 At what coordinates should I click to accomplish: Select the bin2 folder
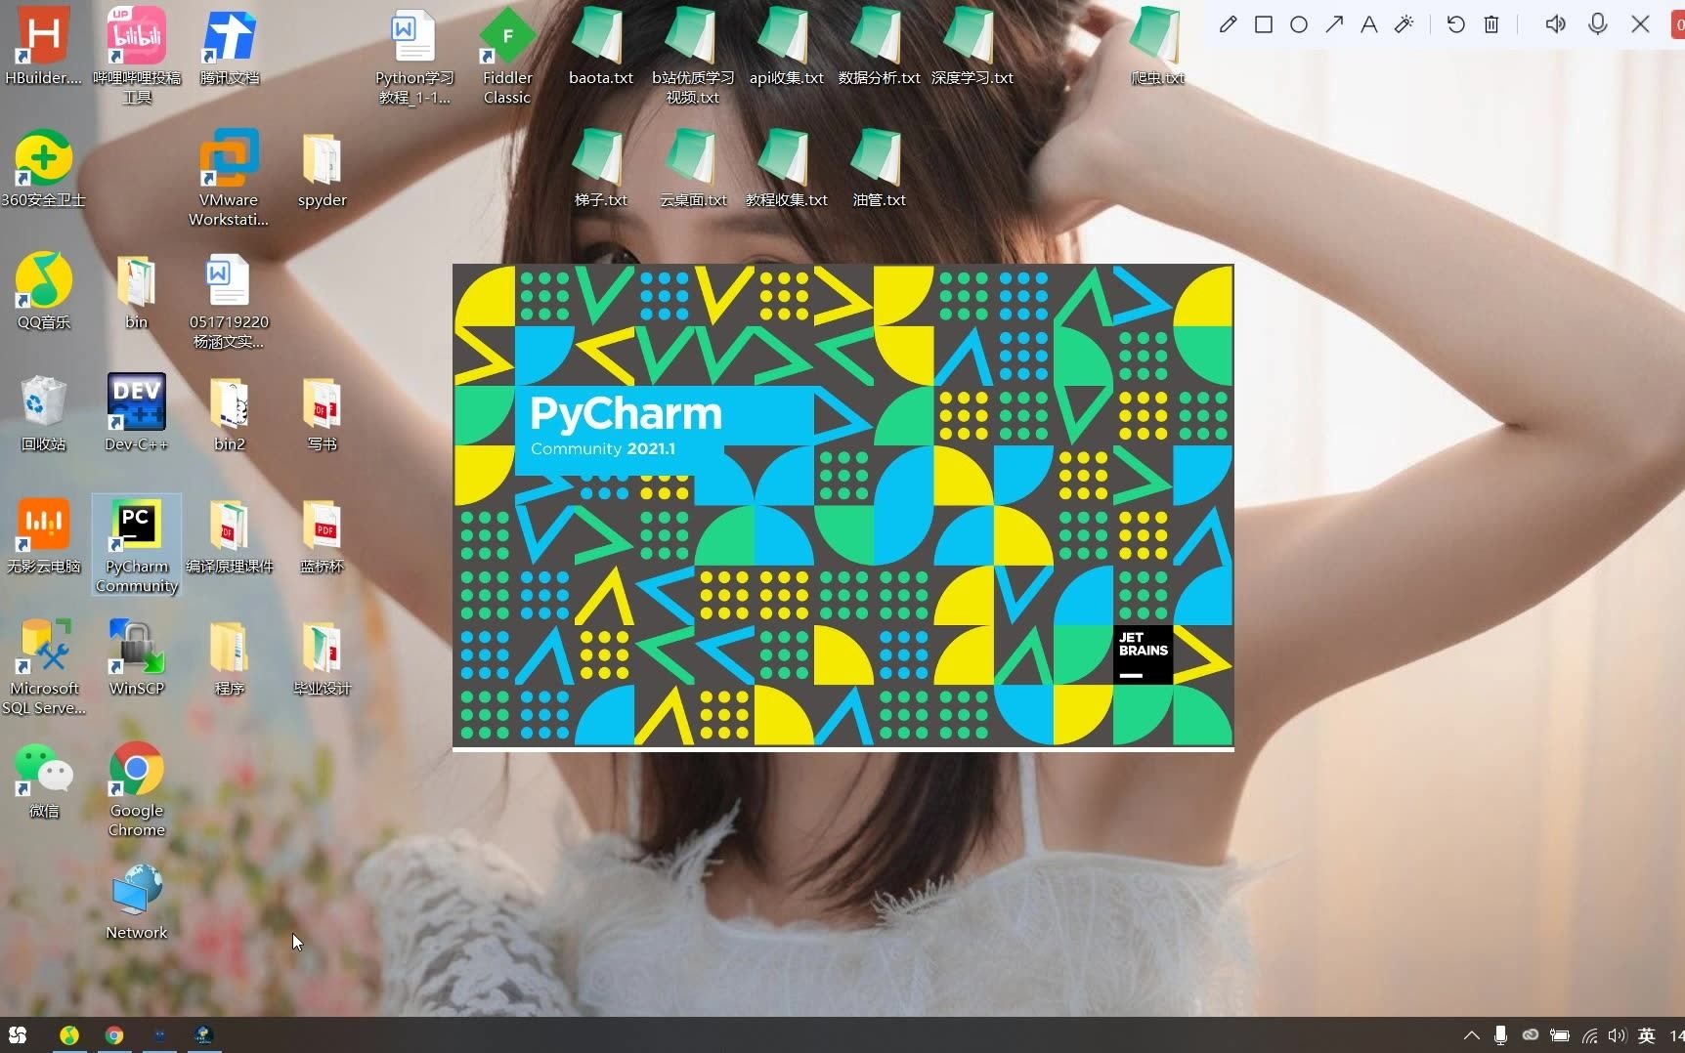tap(229, 413)
